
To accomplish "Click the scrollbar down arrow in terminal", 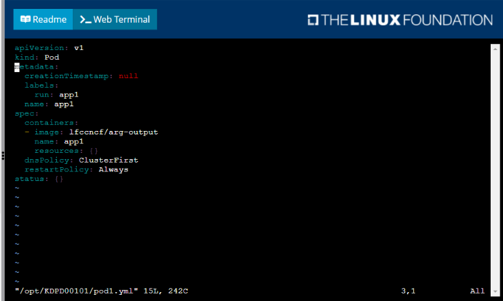I will click(x=494, y=291).
